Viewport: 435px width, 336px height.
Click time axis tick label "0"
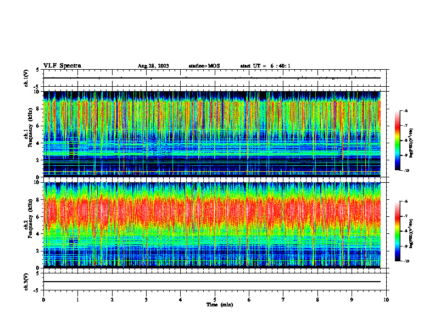43,300
